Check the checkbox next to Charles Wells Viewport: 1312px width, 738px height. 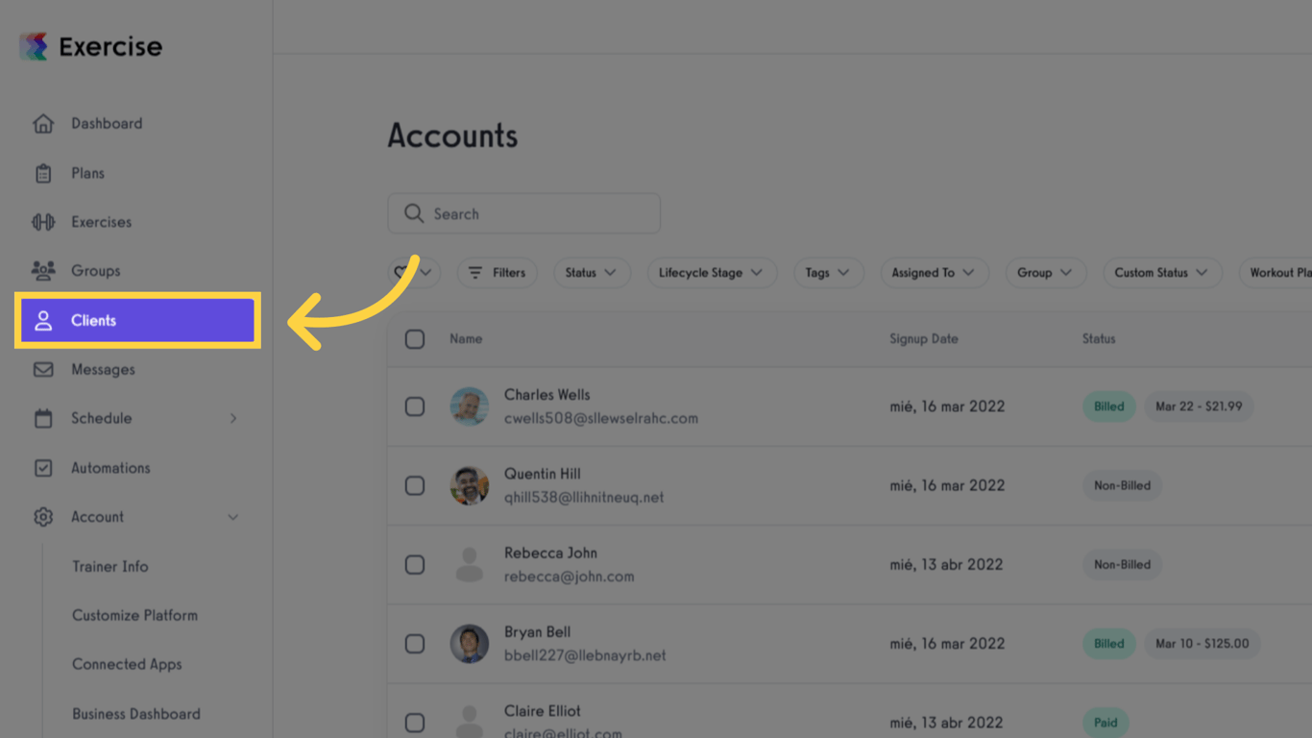pos(415,406)
